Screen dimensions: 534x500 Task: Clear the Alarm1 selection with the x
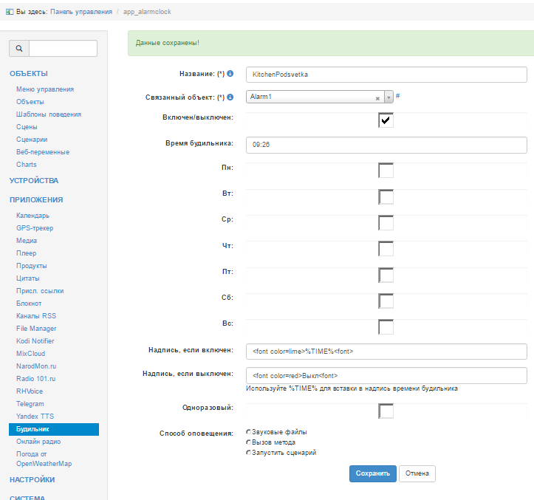(x=377, y=97)
